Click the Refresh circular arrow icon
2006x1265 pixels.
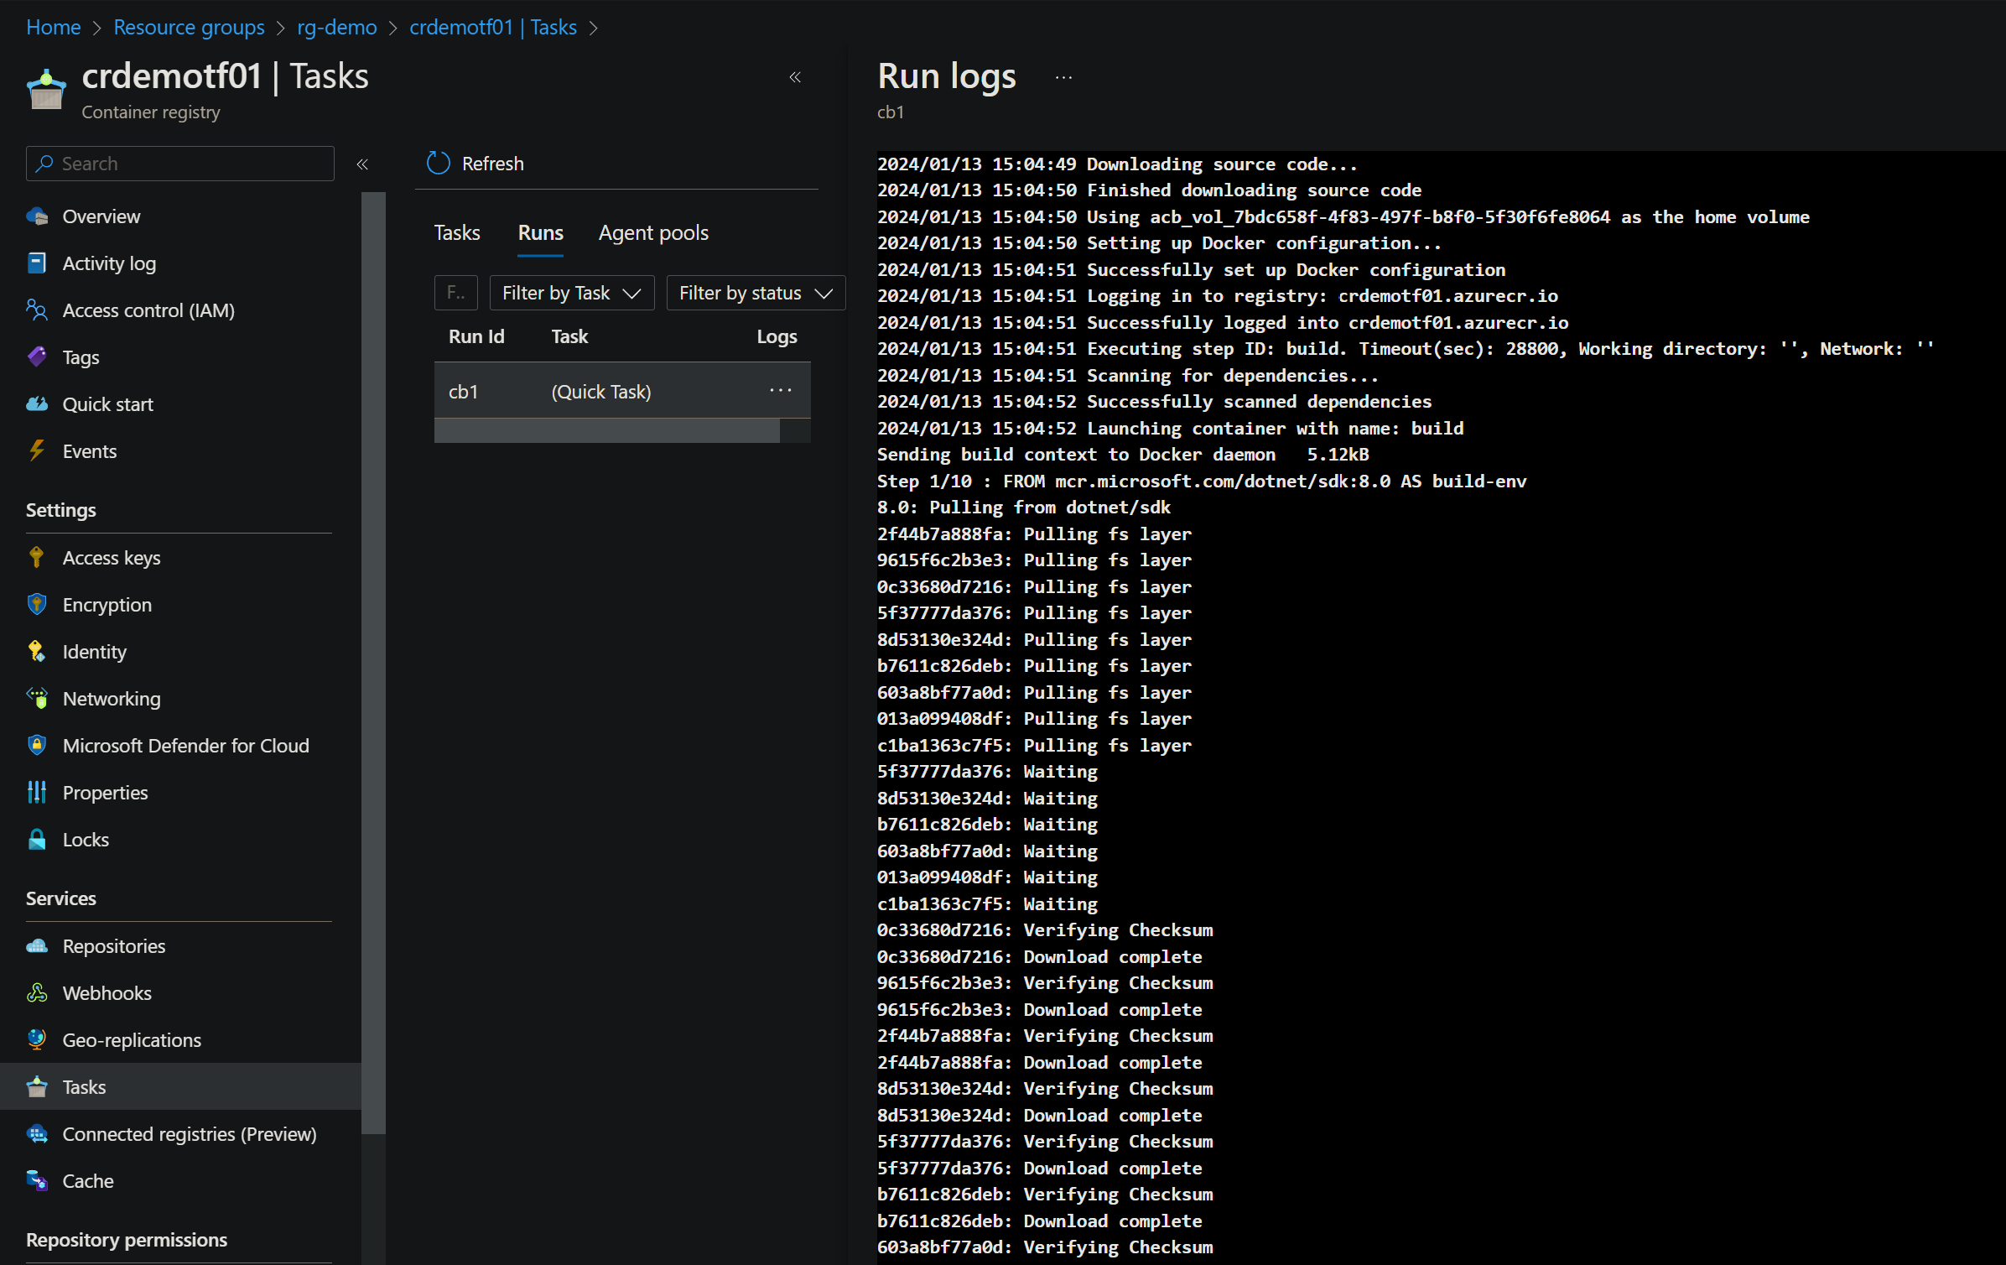click(439, 163)
